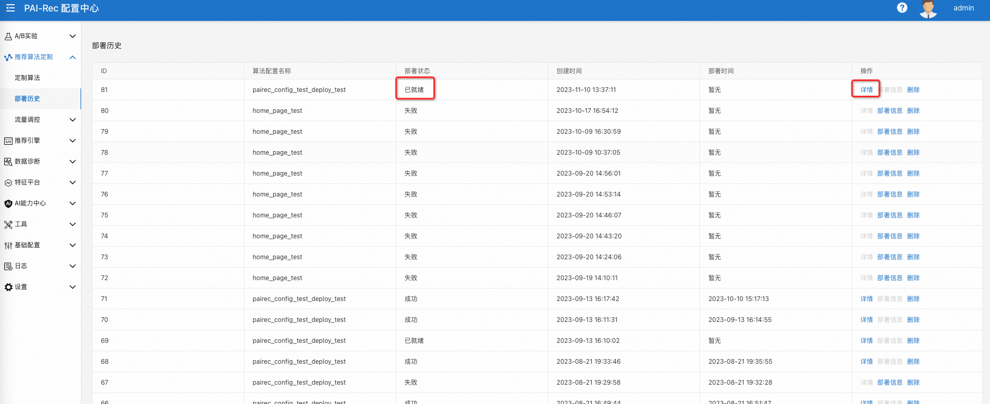Screen dimensions: 990x404
Task: Click the admin user avatar
Action: (x=928, y=9)
